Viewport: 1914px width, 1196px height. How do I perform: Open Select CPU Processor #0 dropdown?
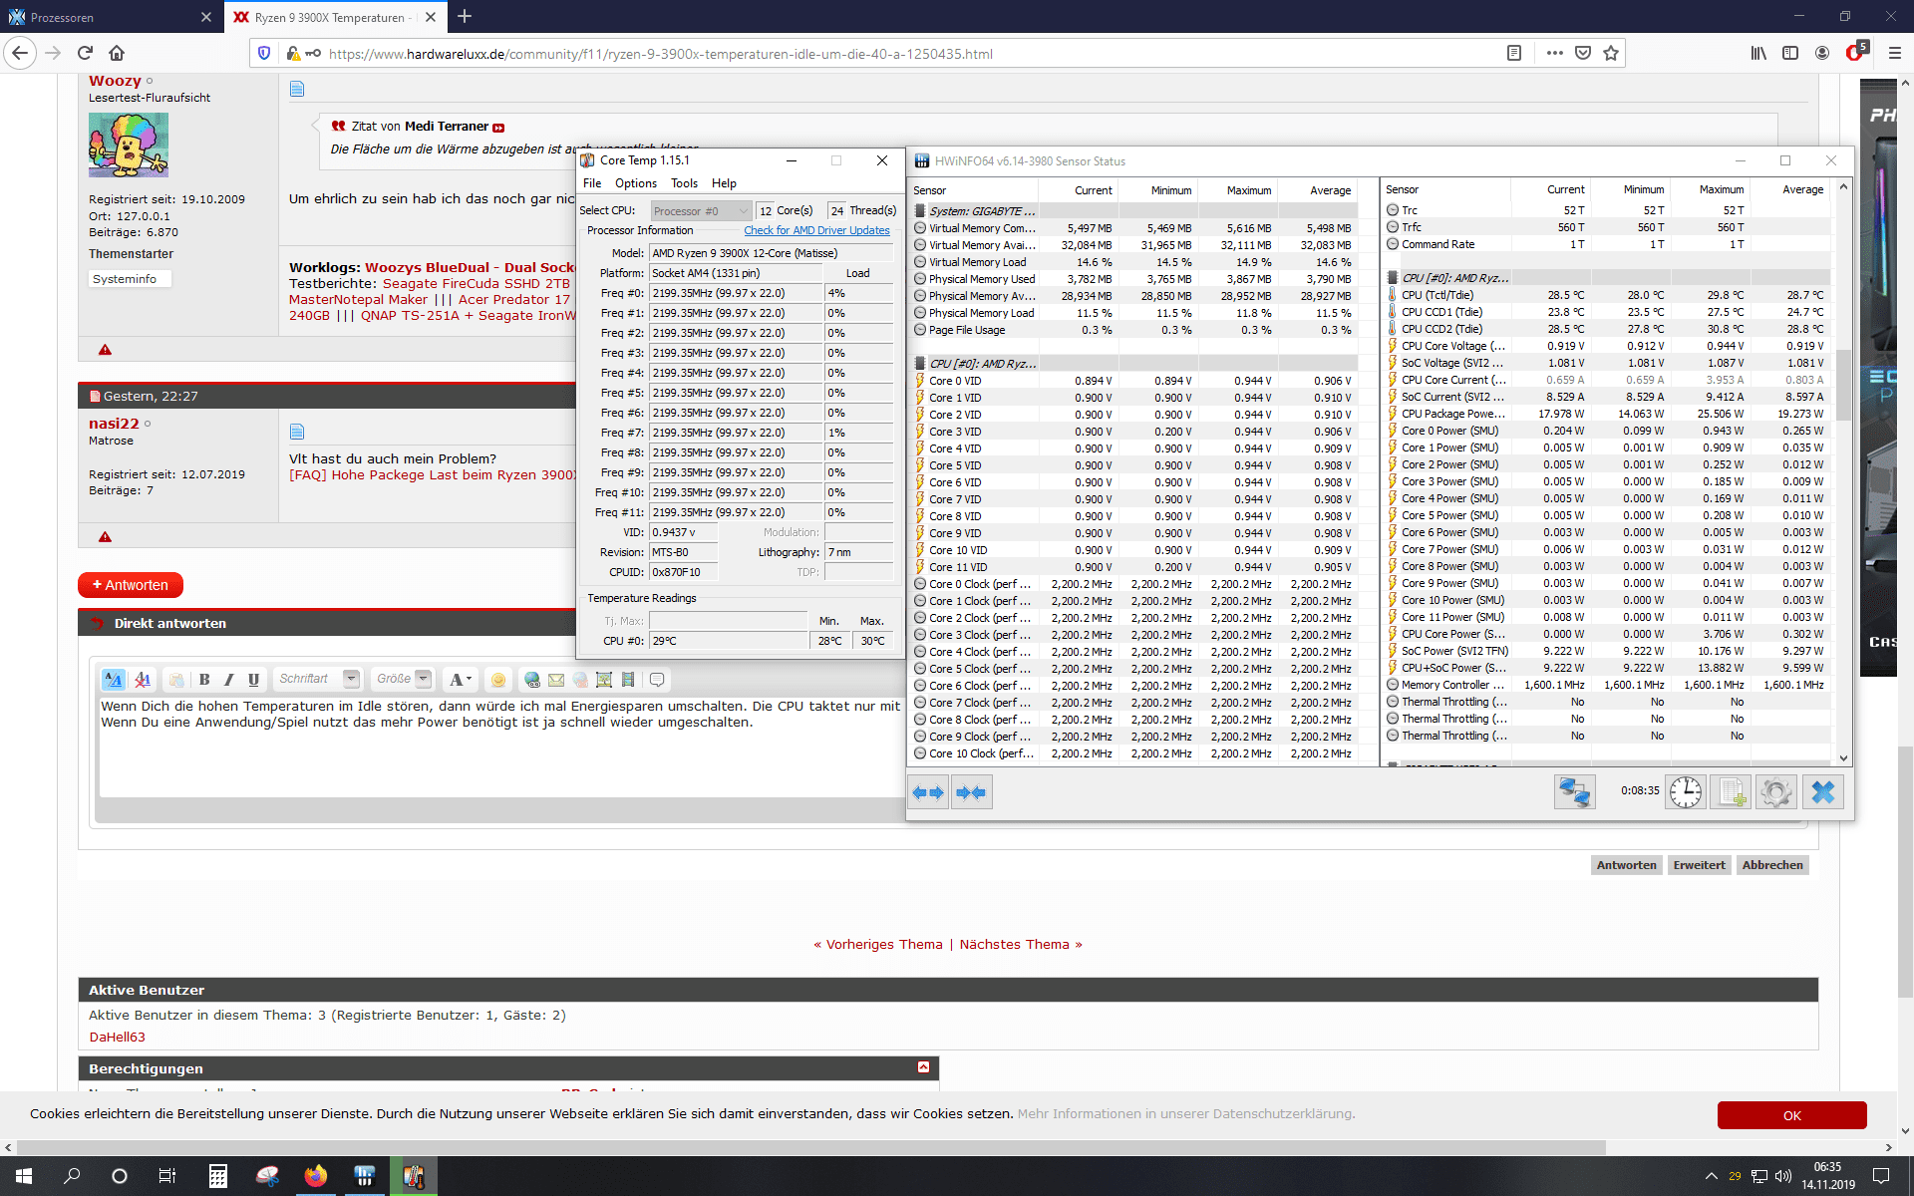701,210
